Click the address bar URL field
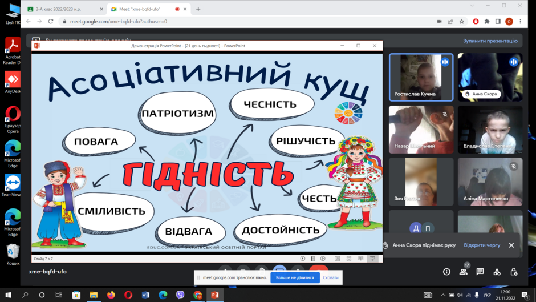 point(246,21)
